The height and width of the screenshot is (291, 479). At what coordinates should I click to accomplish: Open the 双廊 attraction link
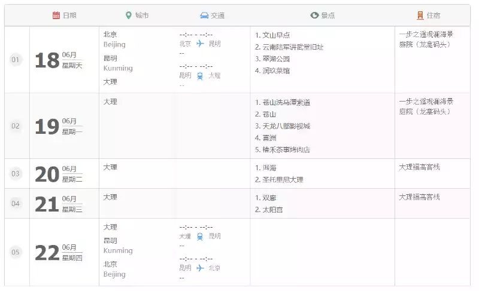269,198
